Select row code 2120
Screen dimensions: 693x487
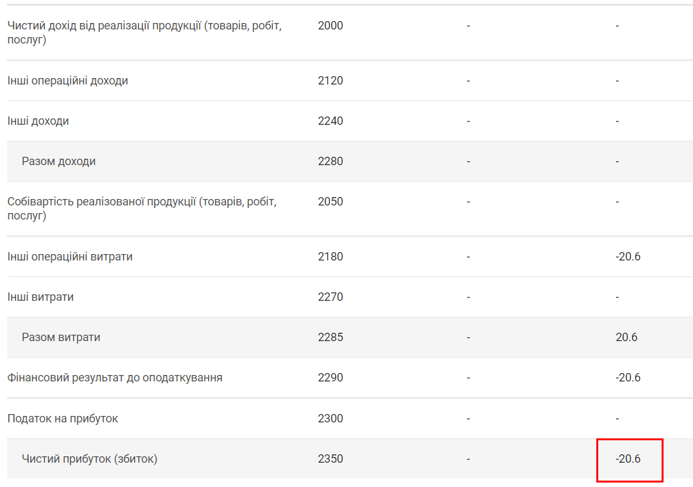point(330,81)
